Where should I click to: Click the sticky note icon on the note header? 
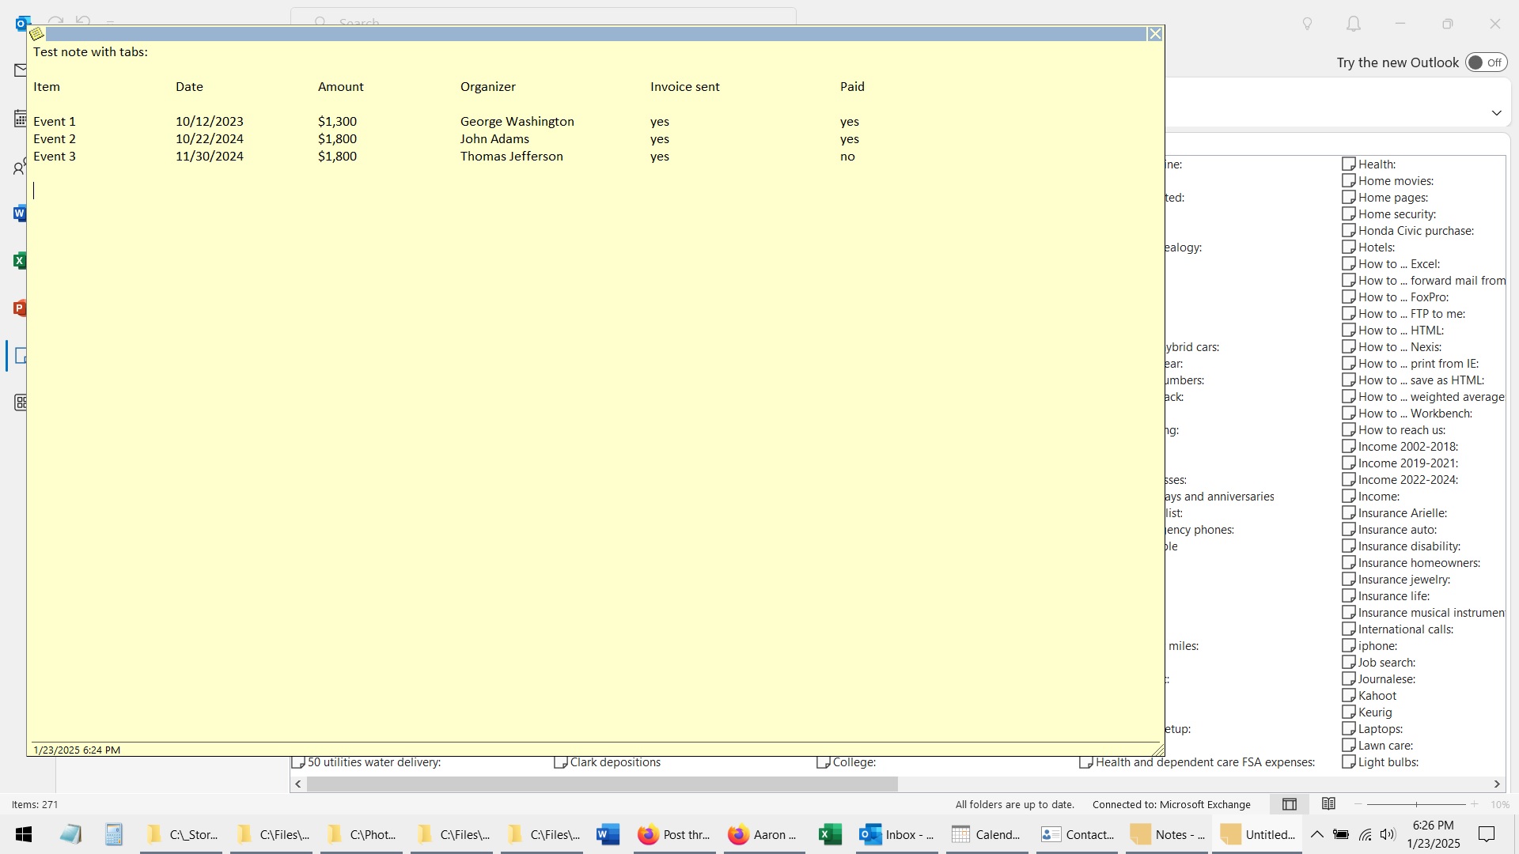37,34
